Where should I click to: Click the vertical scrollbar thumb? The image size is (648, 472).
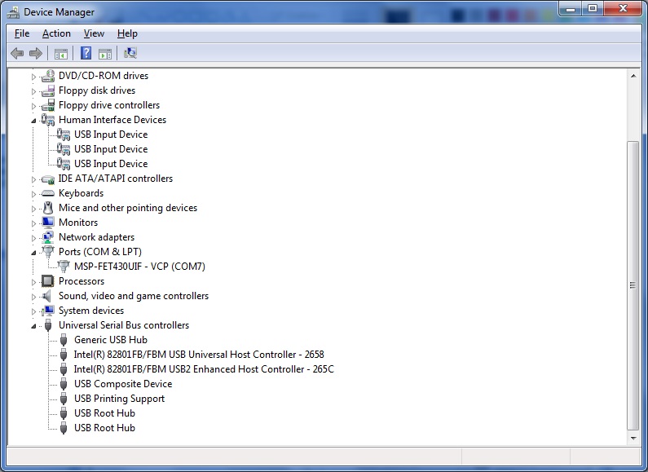click(x=633, y=285)
